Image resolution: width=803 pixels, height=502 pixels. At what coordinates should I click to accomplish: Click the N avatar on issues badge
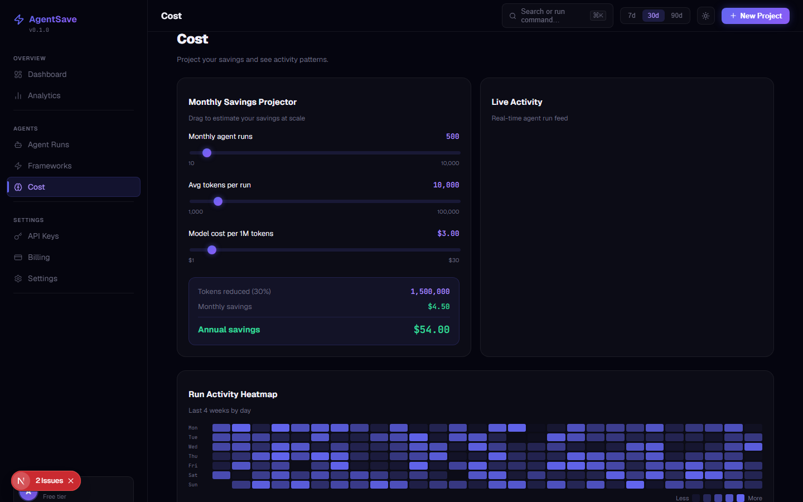coord(21,481)
